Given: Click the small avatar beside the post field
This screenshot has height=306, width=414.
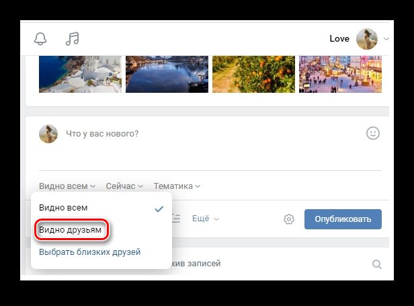Looking at the screenshot, I should click(48, 134).
